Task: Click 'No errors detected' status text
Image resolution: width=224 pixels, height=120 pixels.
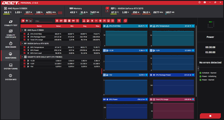Action: coord(210,62)
